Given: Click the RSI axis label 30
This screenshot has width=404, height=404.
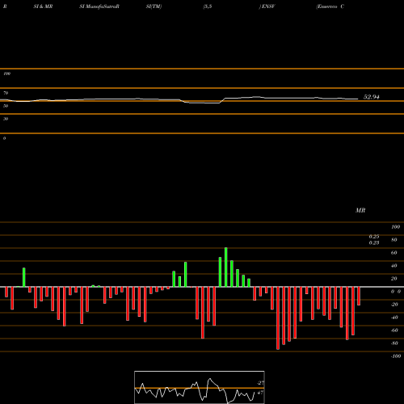Looking at the screenshot, I should (x=6, y=119).
